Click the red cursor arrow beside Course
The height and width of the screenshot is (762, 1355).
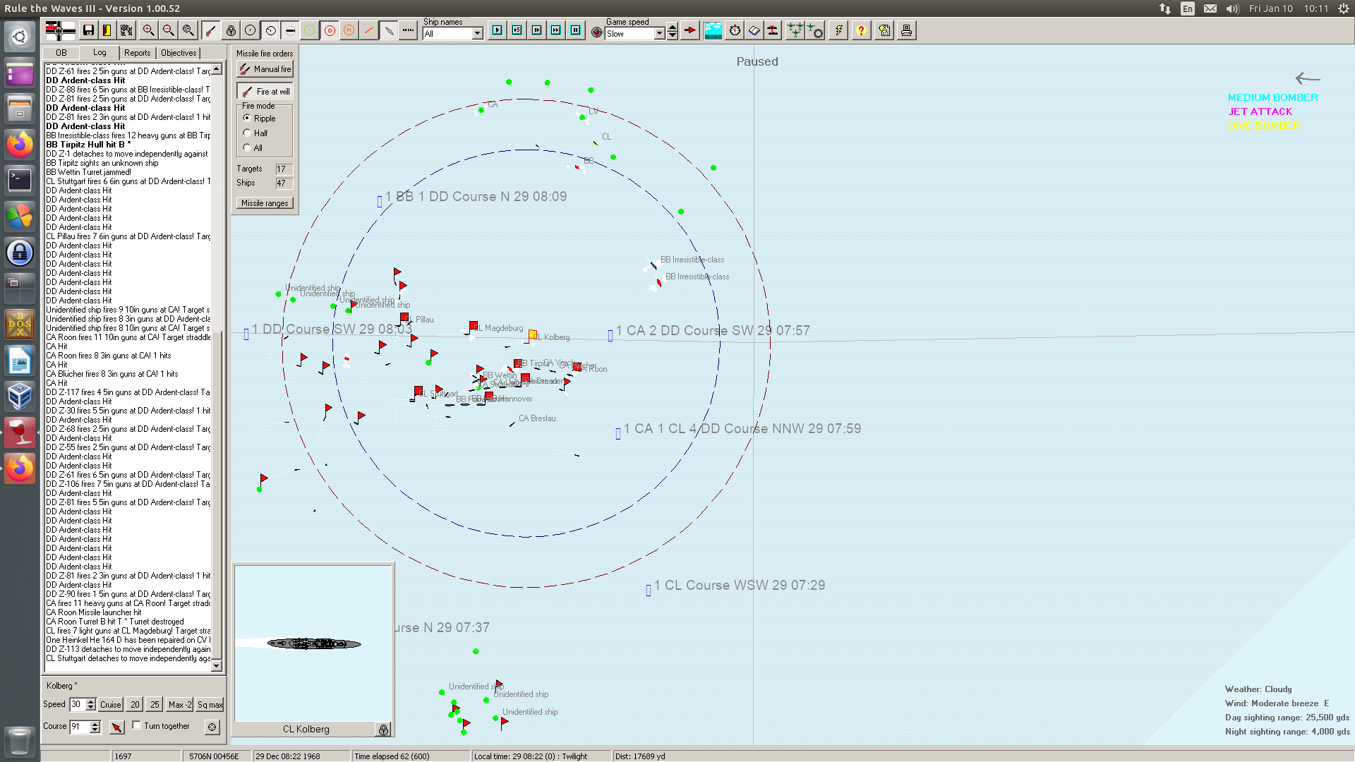coord(116,727)
